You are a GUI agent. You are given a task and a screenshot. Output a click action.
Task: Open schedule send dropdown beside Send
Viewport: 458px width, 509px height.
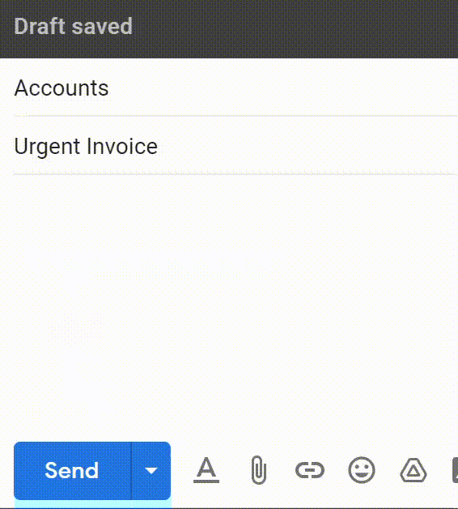(x=151, y=471)
